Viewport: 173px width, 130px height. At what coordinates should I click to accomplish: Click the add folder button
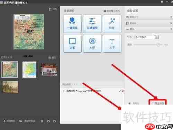(x=27, y=121)
